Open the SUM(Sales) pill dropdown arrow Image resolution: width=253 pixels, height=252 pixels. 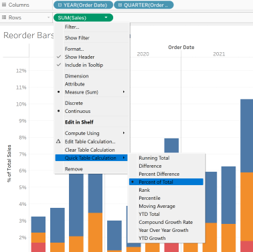106,17
